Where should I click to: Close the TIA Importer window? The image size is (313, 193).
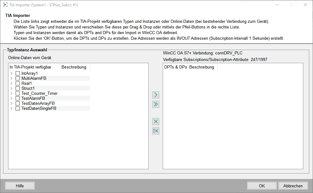[x=305, y=5]
